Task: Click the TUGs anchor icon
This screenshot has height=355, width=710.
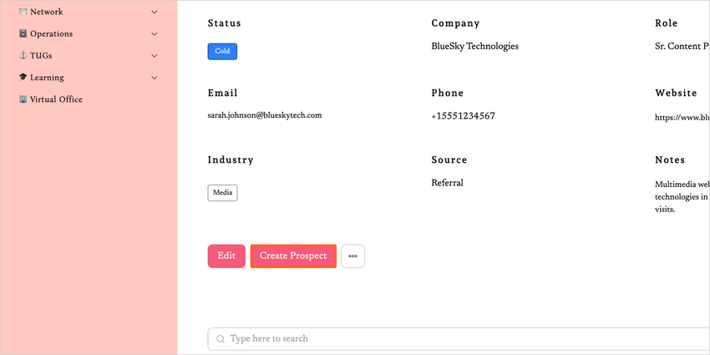Action: point(23,56)
